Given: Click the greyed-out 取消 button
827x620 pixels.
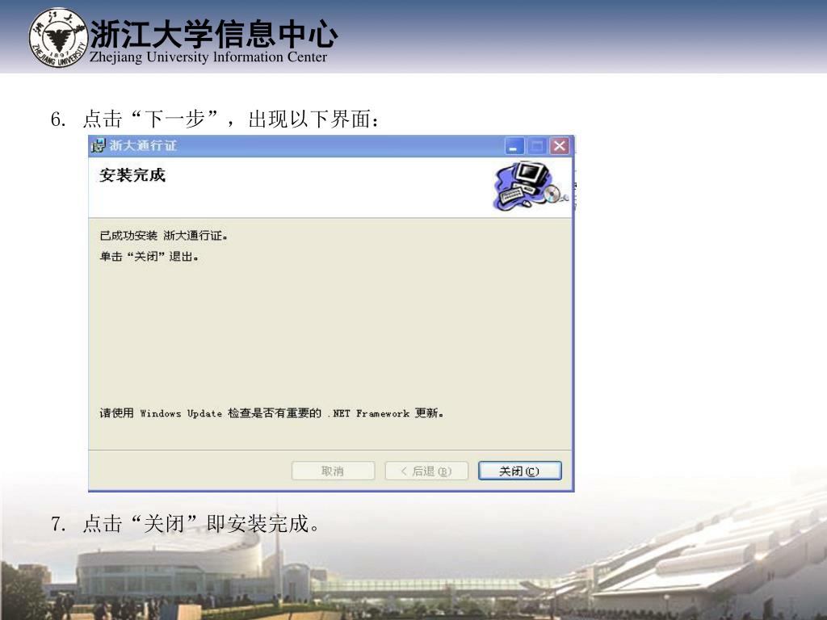Looking at the screenshot, I should (x=333, y=471).
